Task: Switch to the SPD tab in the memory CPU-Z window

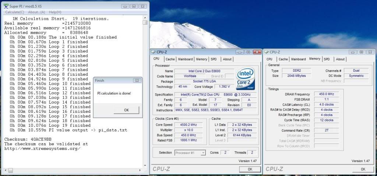Action: [x=327, y=59]
